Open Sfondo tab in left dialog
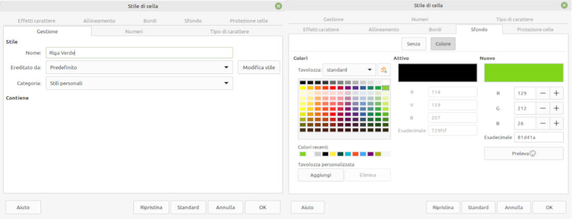 (193, 21)
